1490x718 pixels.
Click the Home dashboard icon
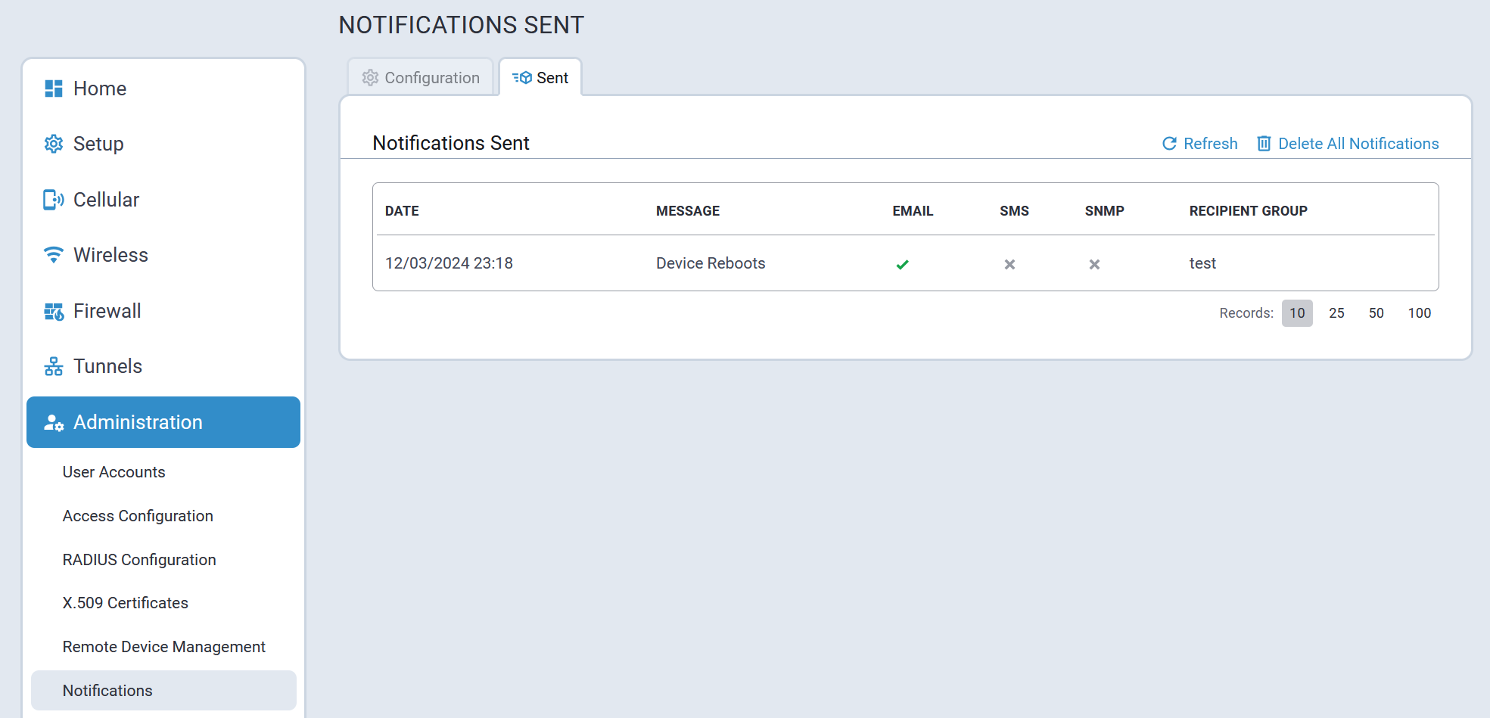[x=54, y=89]
